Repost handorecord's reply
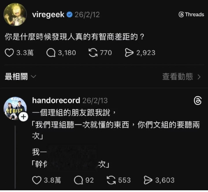 pos(111,180)
